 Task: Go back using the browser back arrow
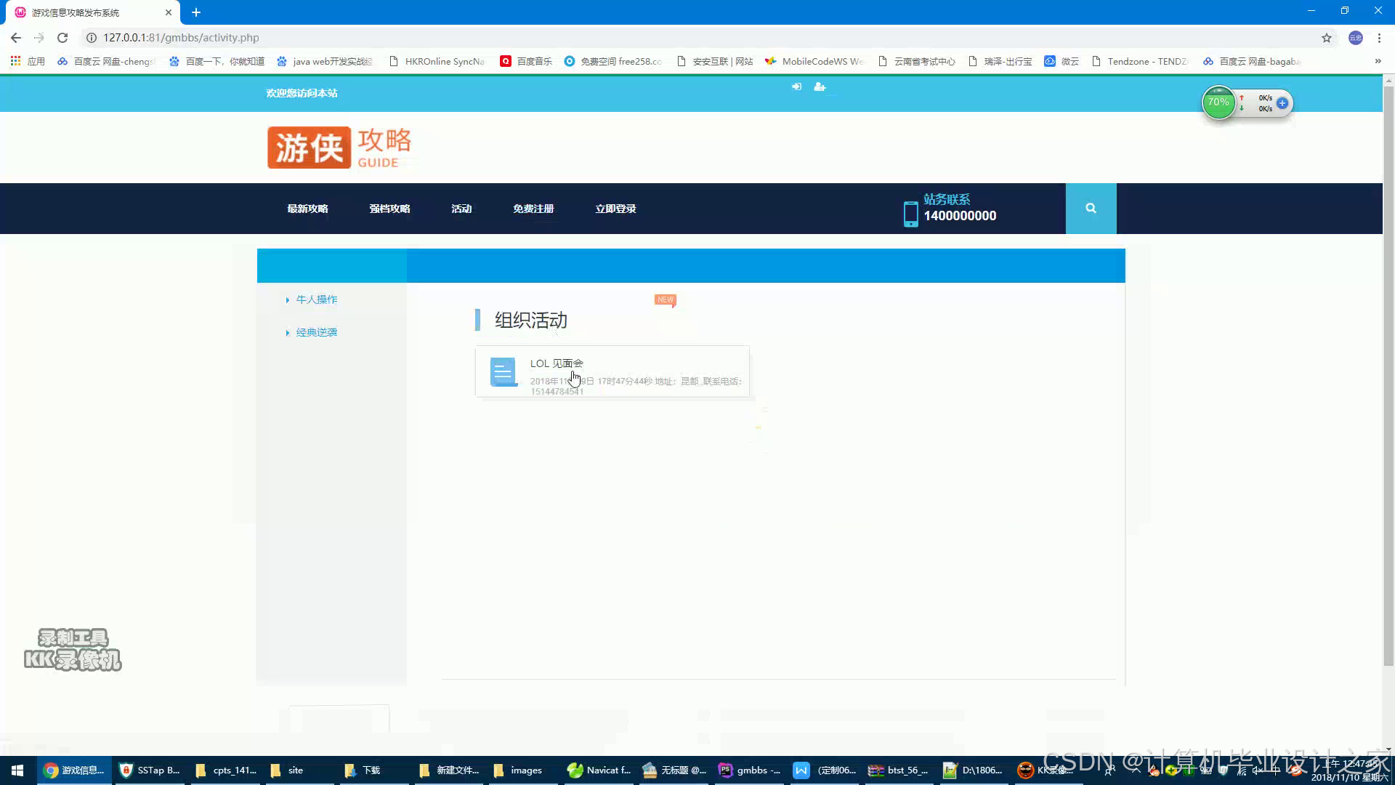click(16, 38)
